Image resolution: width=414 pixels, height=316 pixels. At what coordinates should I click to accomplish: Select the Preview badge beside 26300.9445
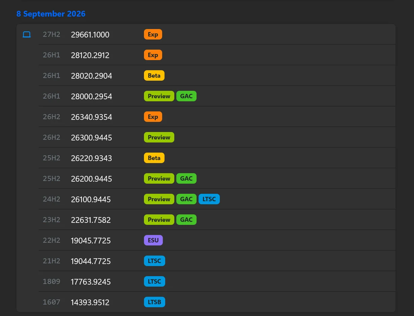pyautogui.click(x=159, y=137)
